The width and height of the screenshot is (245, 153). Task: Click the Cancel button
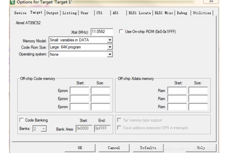pyautogui.click(x=114, y=148)
